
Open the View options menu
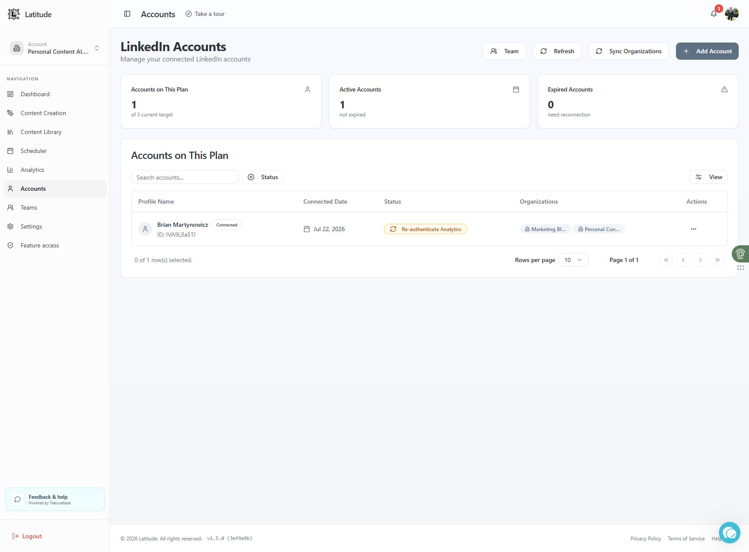[x=709, y=177]
